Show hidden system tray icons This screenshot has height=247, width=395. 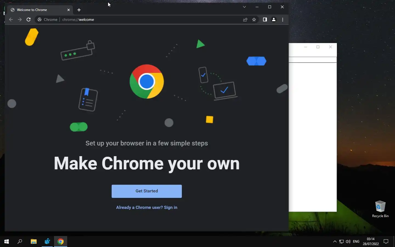[x=335, y=242]
